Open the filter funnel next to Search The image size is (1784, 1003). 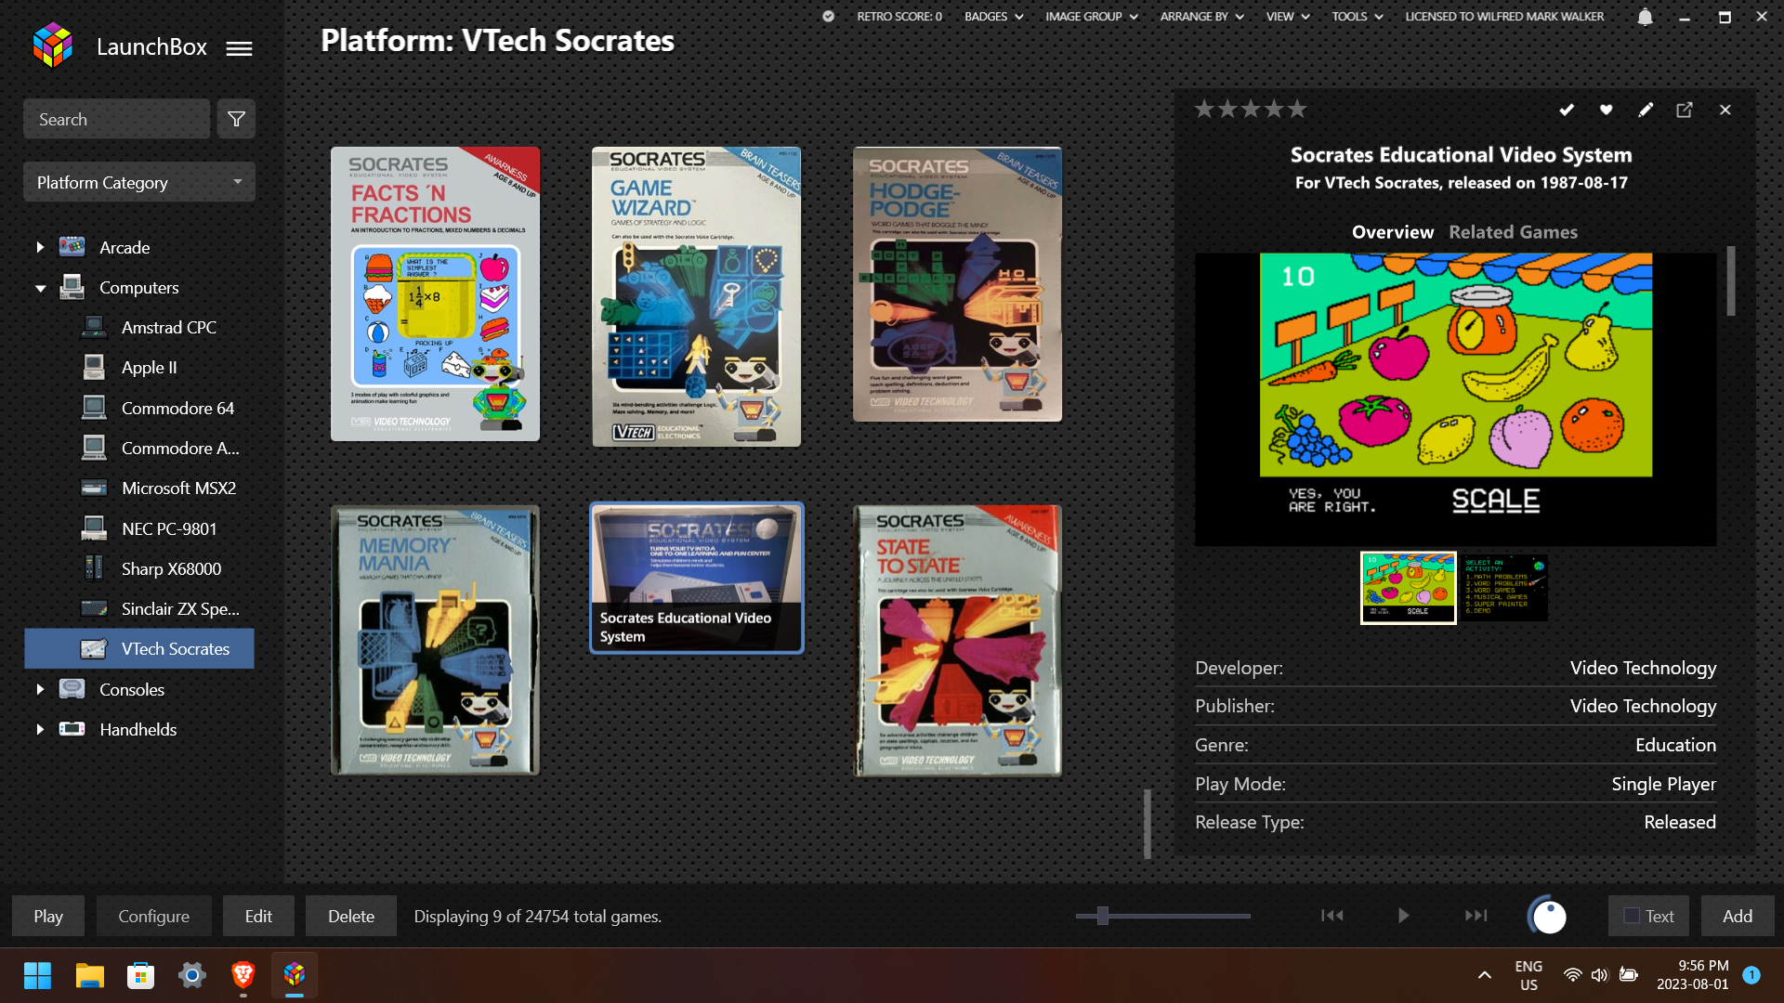pos(236,119)
